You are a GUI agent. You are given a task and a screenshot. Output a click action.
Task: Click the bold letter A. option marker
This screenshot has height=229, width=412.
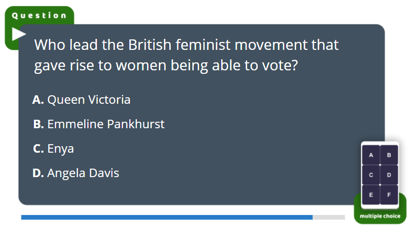[38, 100]
